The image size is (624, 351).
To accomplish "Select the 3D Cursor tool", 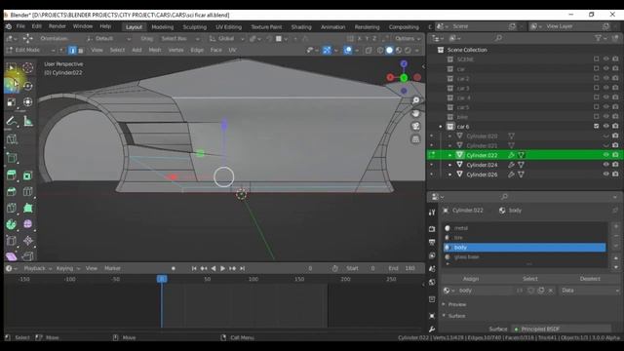I will (x=28, y=68).
